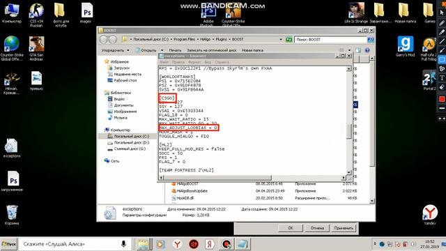Expand the view options dropdown arrow
This screenshot has width=446, height=251.
[x=350, y=50]
